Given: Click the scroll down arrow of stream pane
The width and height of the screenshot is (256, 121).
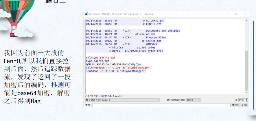Looking at the screenshot, I should point(246,92).
